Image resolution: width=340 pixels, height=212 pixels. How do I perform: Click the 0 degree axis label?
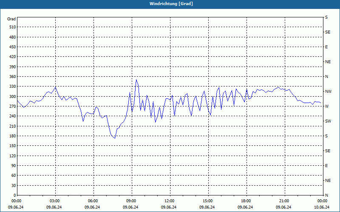(14, 195)
